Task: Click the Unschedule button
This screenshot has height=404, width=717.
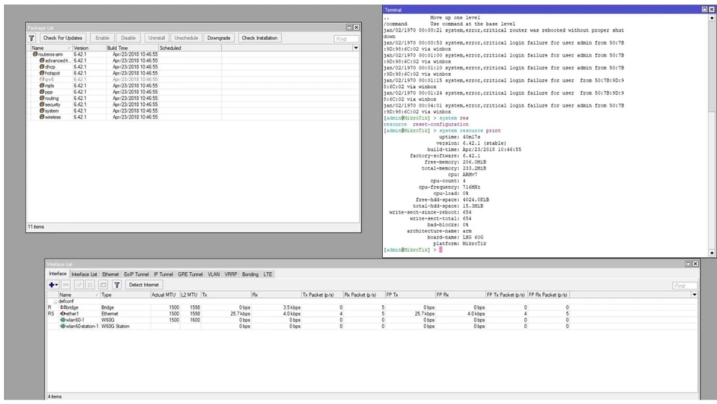Action: [x=186, y=38]
